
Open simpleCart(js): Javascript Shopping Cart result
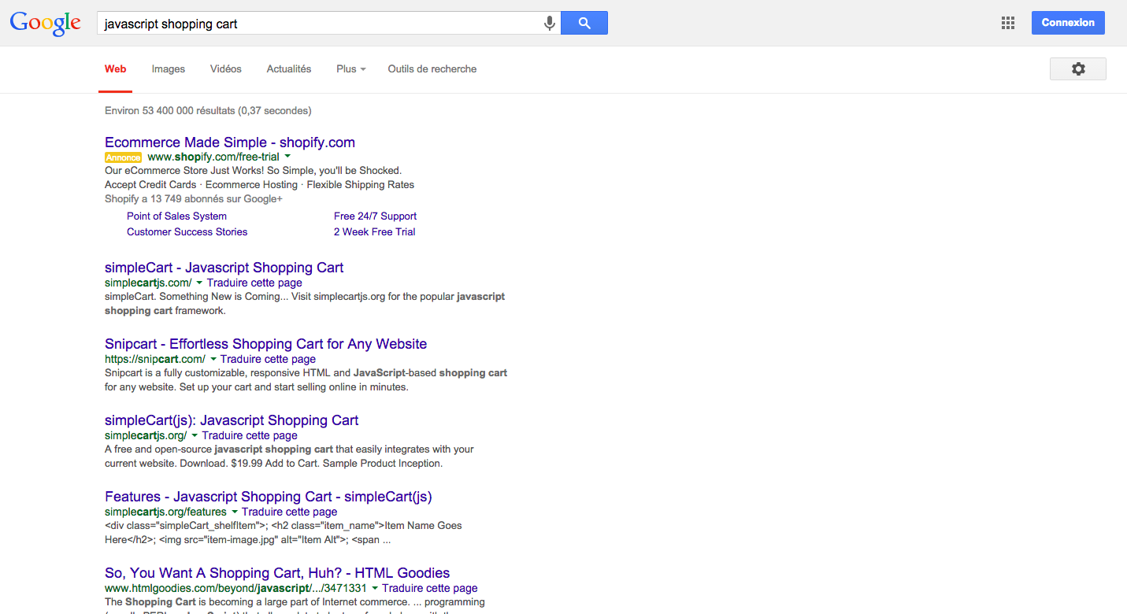232,420
